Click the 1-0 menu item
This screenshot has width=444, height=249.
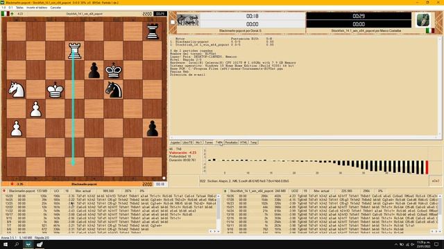coord(3,8)
